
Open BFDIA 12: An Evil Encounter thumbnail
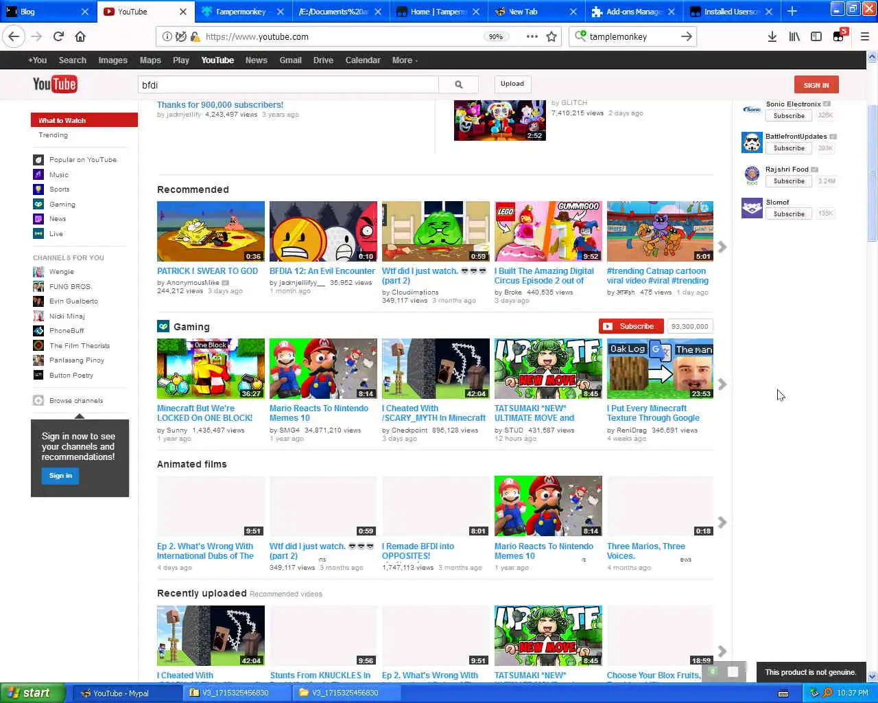pos(323,231)
